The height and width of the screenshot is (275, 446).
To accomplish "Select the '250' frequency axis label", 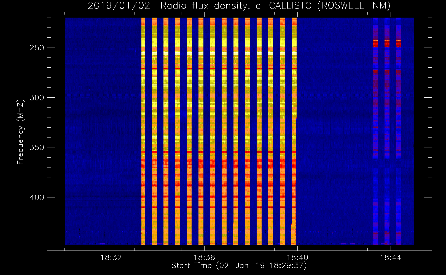I will (x=37, y=48).
